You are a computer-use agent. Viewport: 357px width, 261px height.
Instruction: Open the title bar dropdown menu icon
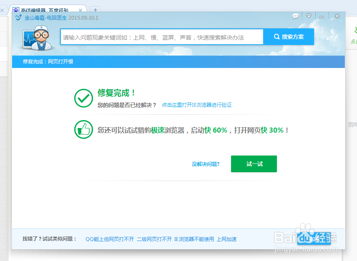[309, 16]
